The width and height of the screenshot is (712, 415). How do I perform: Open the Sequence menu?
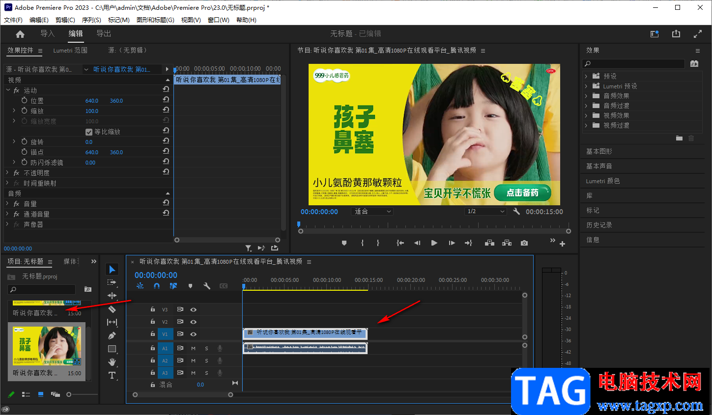coord(91,20)
